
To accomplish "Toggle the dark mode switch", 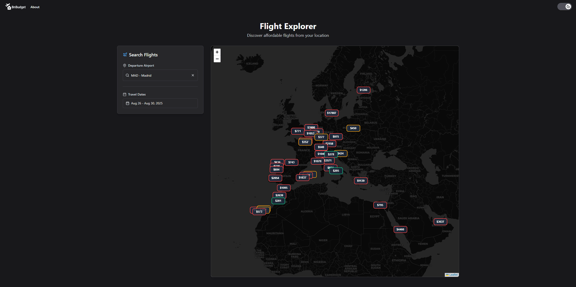I will 564,7.
